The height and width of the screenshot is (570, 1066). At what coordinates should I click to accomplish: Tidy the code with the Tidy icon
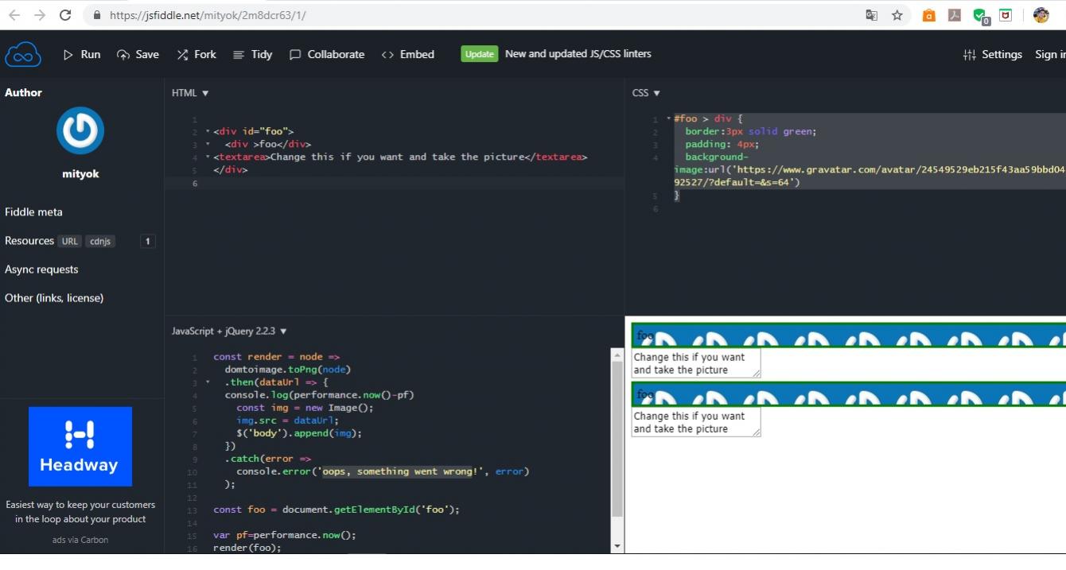tap(237, 54)
